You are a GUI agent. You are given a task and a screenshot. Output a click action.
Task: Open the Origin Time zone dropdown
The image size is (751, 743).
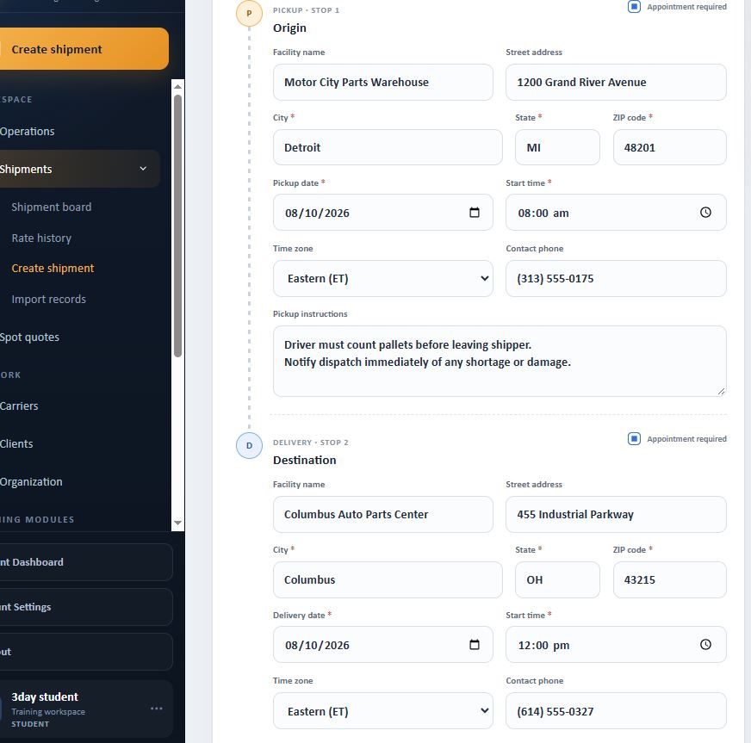(x=382, y=279)
